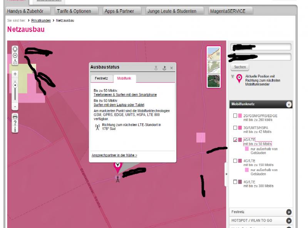This screenshot has height=228, width=308.
Task: Click the four-way pan control at top of map toolbar
Action: click(15, 49)
